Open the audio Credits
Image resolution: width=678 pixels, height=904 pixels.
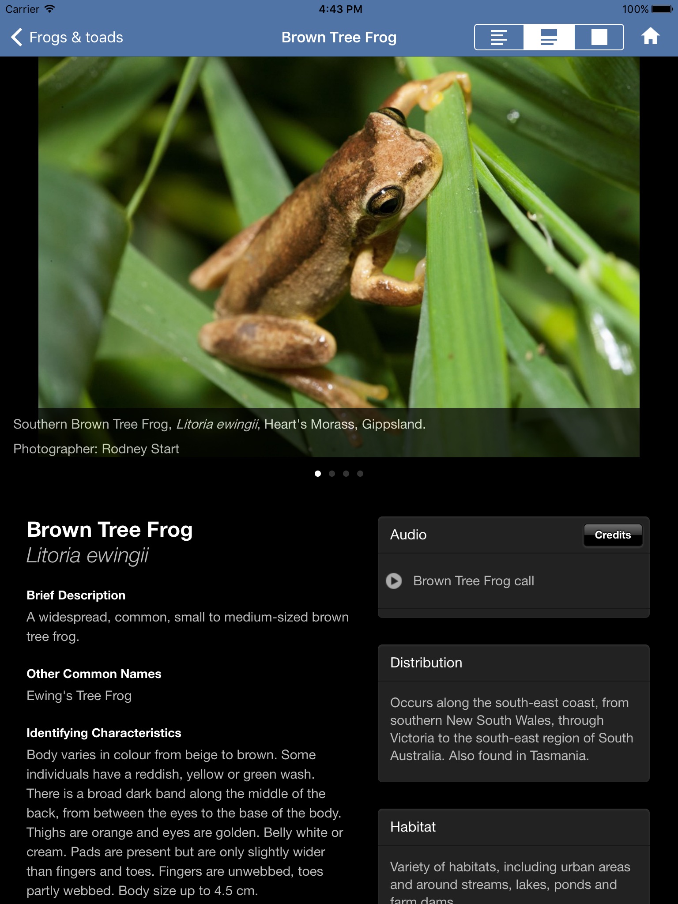point(613,535)
